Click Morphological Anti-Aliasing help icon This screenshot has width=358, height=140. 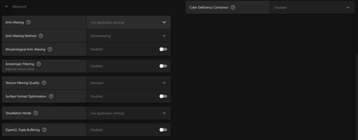(x=50, y=49)
